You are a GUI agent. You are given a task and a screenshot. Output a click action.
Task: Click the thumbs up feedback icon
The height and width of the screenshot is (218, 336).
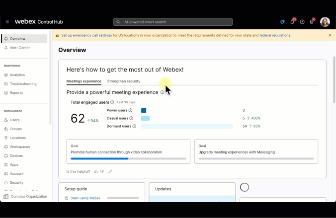[96, 171]
